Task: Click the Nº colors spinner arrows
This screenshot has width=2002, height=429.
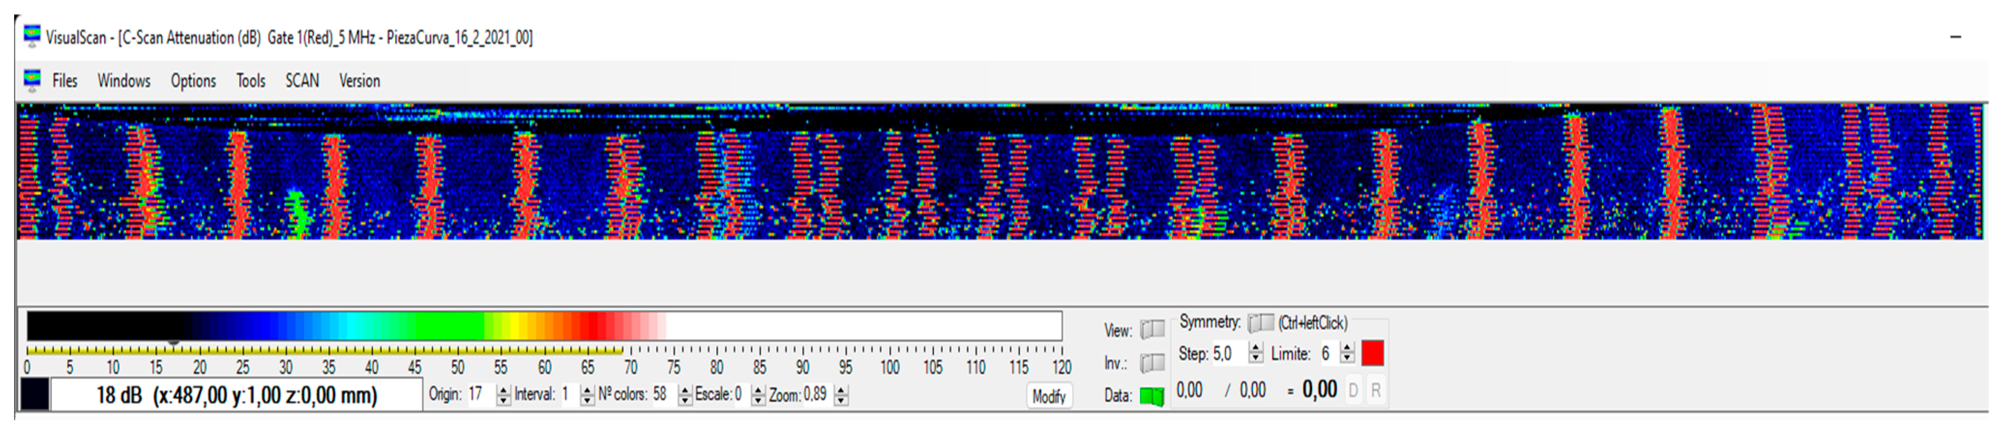Action: (x=685, y=395)
